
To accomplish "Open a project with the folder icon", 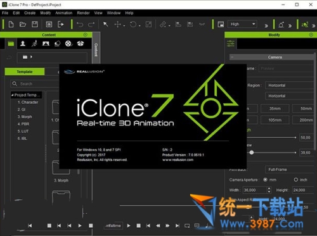I will (x=23, y=25).
